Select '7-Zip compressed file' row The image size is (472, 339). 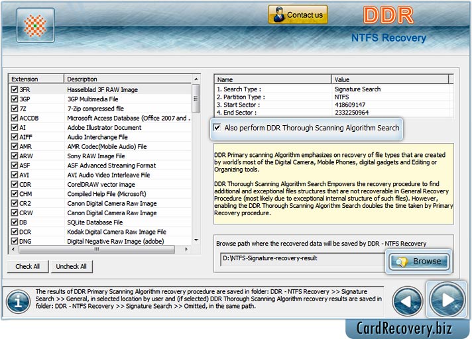[x=100, y=109]
